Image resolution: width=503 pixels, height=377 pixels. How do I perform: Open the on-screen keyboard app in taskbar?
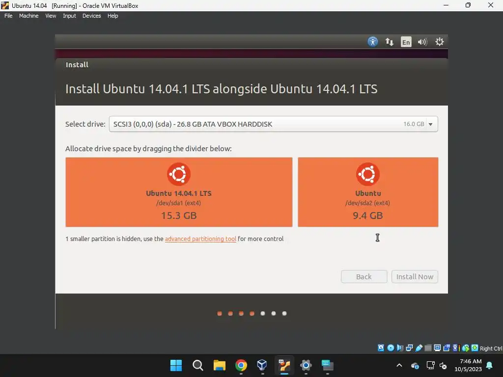point(328,365)
